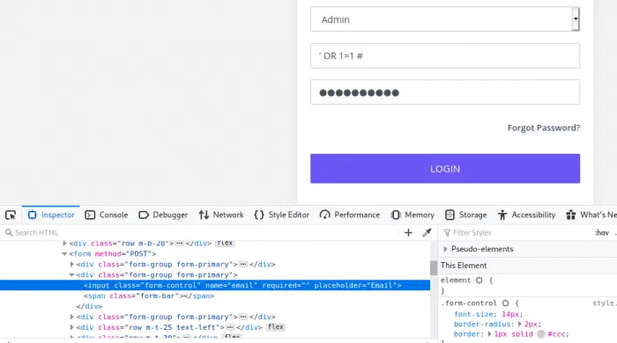This screenshot has width=617, height=343.
Task: Open the What's New tab
Action: point(591,215)
